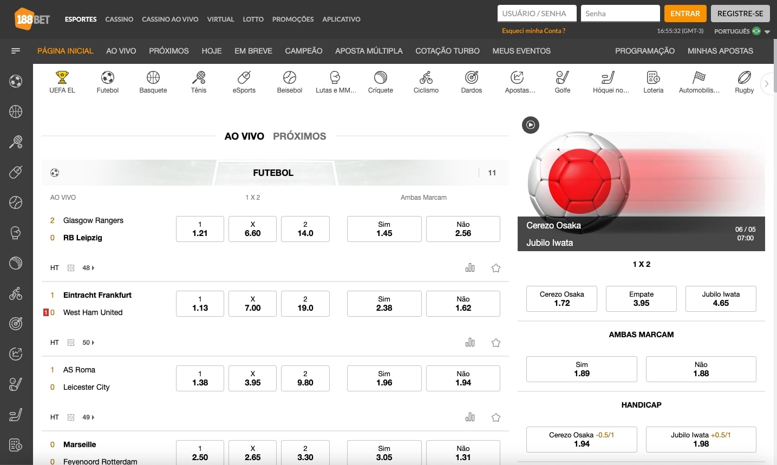
Task: Follow the Esqueci minha Conta link
Action: 533,31
